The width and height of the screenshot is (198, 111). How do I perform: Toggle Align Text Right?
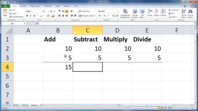pyautogui.click(x=67, y=16)
